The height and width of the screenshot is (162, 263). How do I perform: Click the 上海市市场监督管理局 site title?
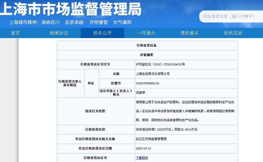pyautogui.click(x=71, y=9)
